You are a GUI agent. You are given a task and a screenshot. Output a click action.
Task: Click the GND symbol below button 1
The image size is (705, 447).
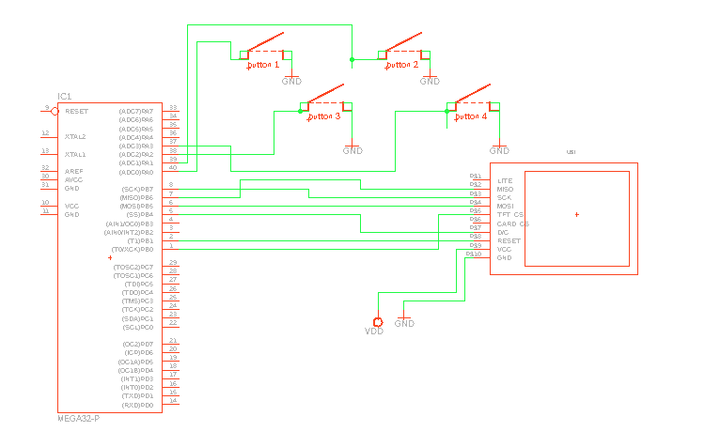[291, 79]
